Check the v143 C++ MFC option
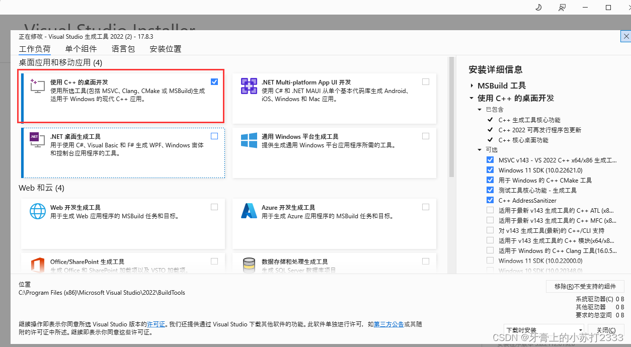 coord(490,220)
